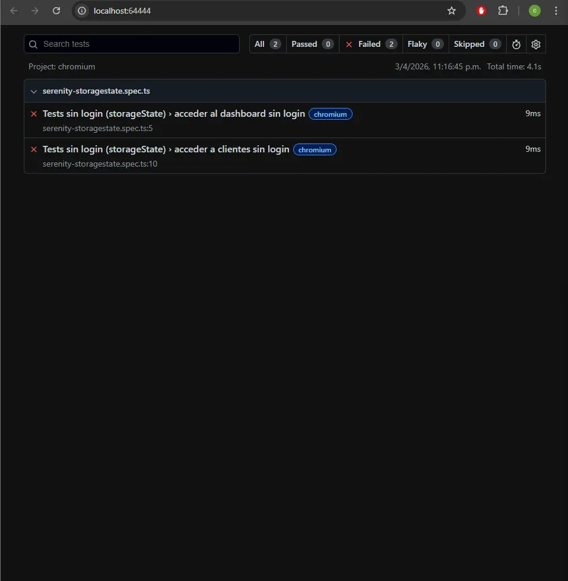Viewport: 568px width, 581px height.
Task: Click the reload icon in the browser toolbar
Action: tap(56, 10)
